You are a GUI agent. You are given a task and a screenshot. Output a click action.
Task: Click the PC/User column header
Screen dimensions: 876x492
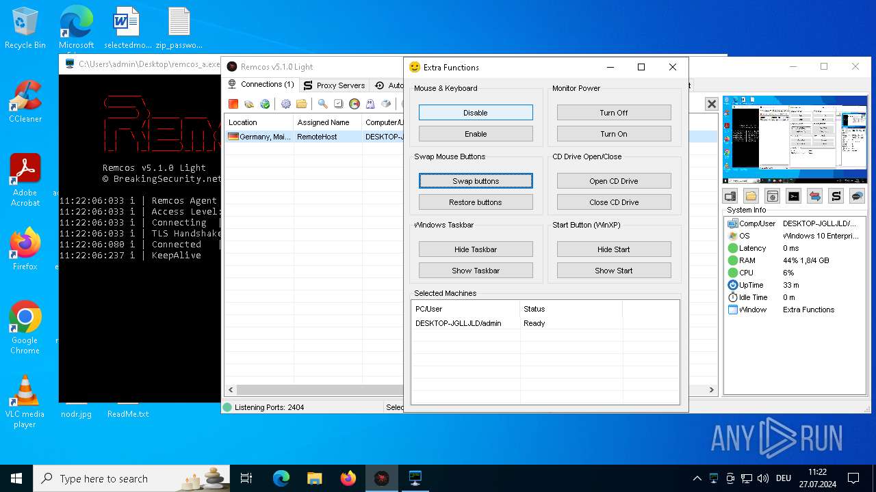coord(466,309)
